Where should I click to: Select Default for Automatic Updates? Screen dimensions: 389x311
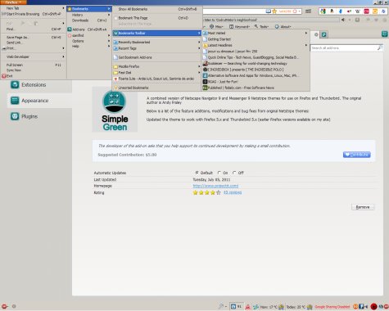point(197,173)
